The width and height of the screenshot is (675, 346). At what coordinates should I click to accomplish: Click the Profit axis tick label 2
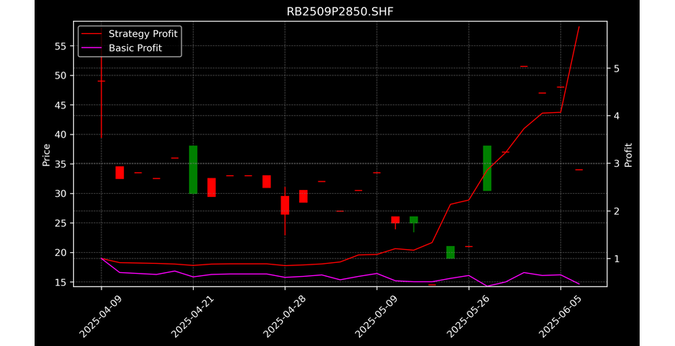coord(617,211)
